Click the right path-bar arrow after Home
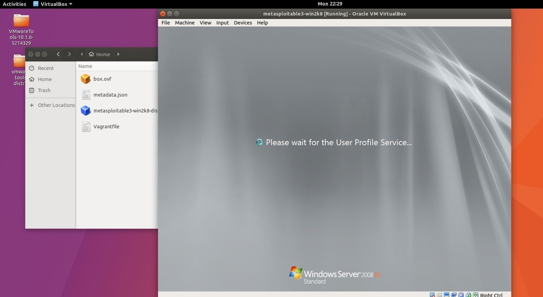The width and height of the screenshot is (543, 297). tap(118, 54)
